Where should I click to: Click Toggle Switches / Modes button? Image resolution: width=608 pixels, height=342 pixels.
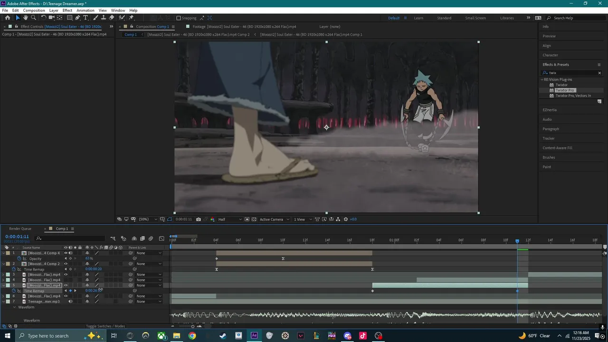point(105,326)
